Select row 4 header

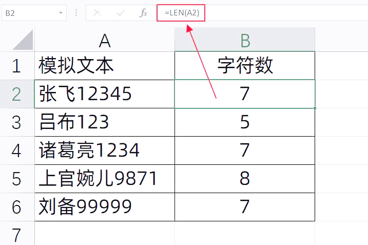17,150
